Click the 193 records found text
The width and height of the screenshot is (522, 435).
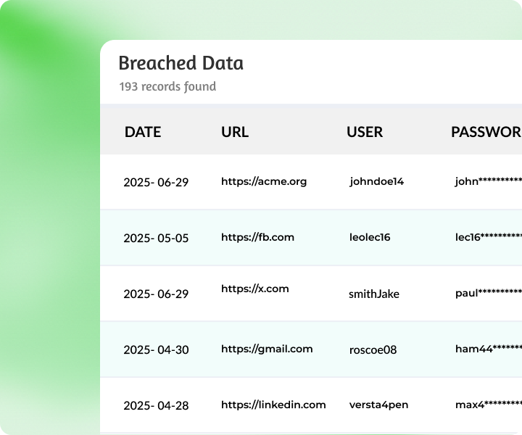[167, 86]
